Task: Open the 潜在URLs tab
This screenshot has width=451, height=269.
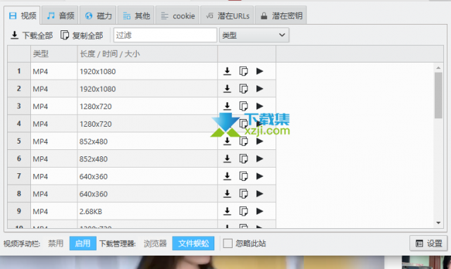Action: tap(227, 15)
